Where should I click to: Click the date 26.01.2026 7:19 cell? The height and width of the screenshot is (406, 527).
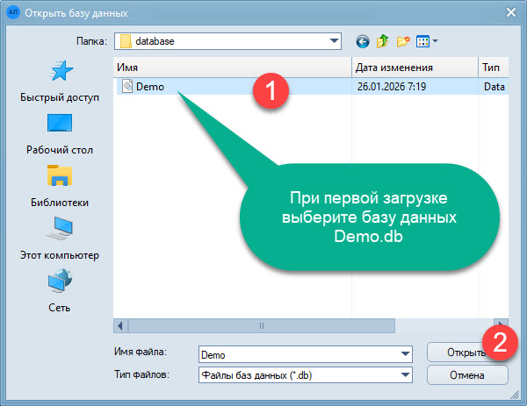(x=392, y=87)
